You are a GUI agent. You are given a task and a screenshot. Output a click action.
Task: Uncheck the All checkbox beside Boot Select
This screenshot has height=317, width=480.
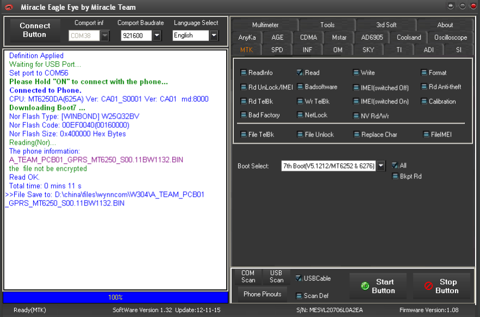[395, 165]
